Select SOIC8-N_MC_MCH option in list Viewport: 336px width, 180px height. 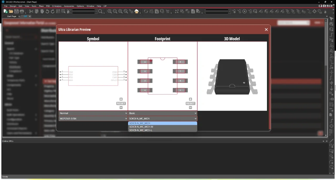(162, 123)
